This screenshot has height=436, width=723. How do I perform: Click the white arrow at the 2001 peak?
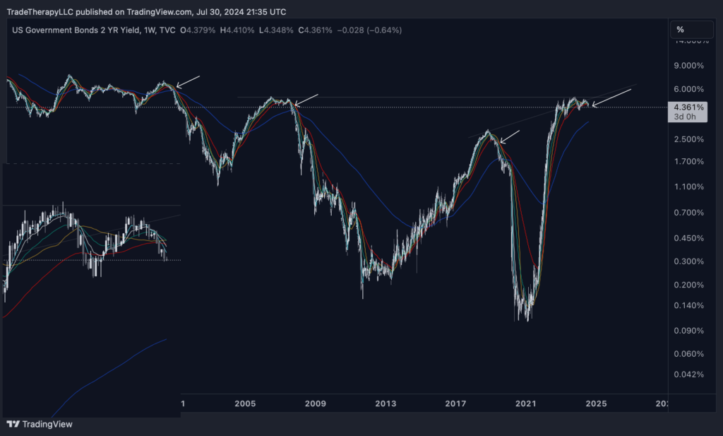click(x=188, y=81)
